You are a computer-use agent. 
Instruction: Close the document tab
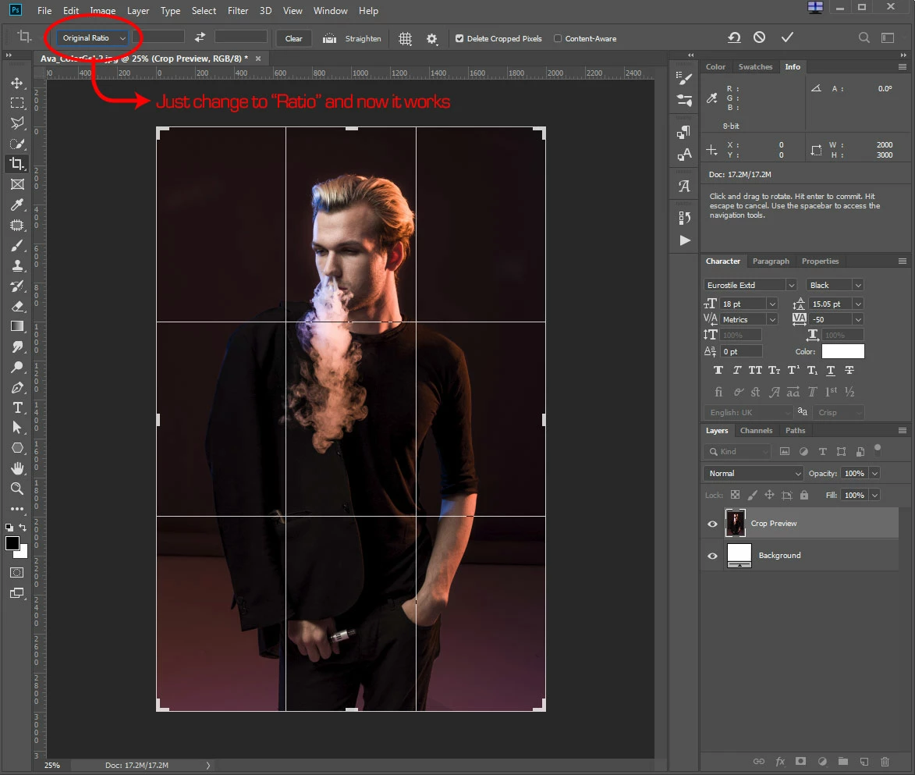coord(258,59)
